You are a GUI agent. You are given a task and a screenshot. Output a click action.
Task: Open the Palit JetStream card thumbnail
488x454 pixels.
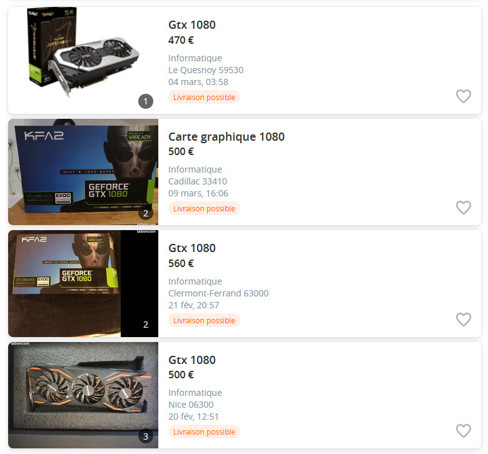pyautogui.click(x=83, y=61)
